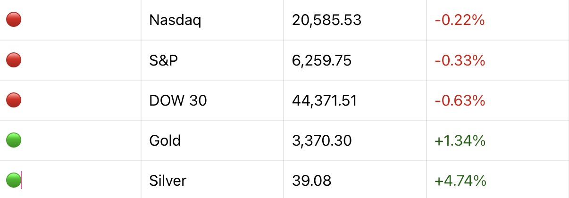This screenshot has width=569, height=198.
Task: Click the red circle beside Nasdaq
Action: tap(14, 20)
